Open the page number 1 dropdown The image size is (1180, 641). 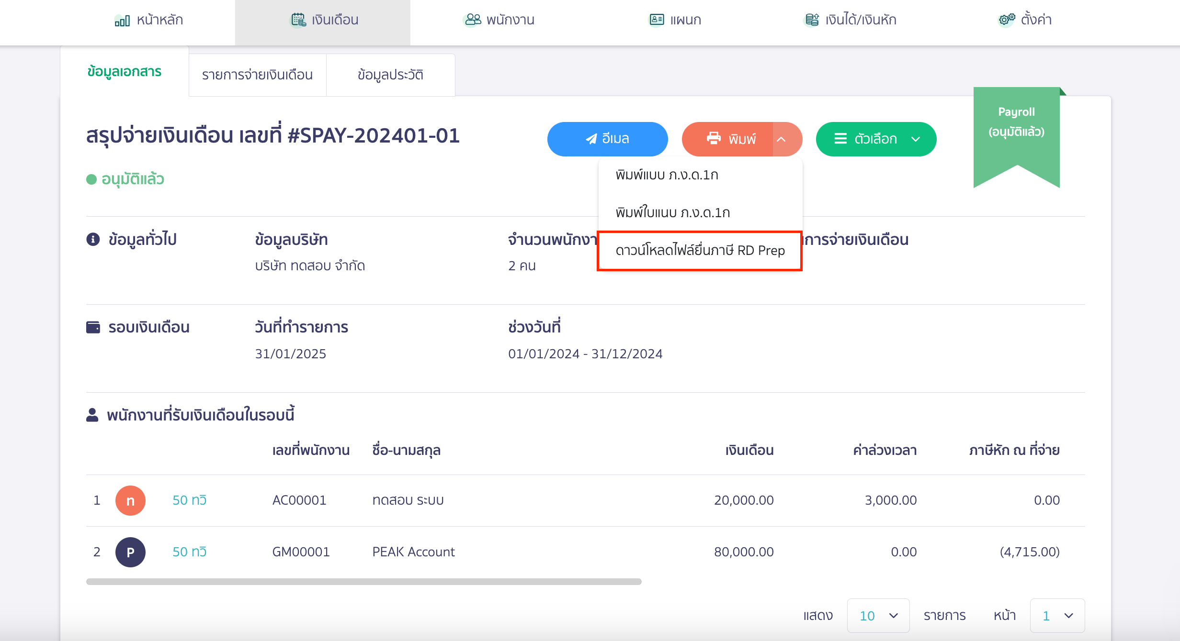tap(1057, 616)
